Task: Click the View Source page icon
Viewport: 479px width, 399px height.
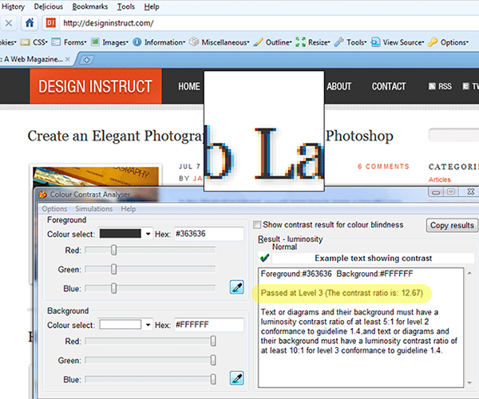Action: tap(375, 42)
